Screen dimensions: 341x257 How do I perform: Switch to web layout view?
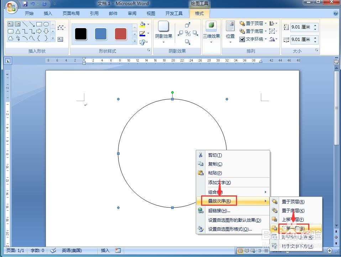click(x=253, y=251)
